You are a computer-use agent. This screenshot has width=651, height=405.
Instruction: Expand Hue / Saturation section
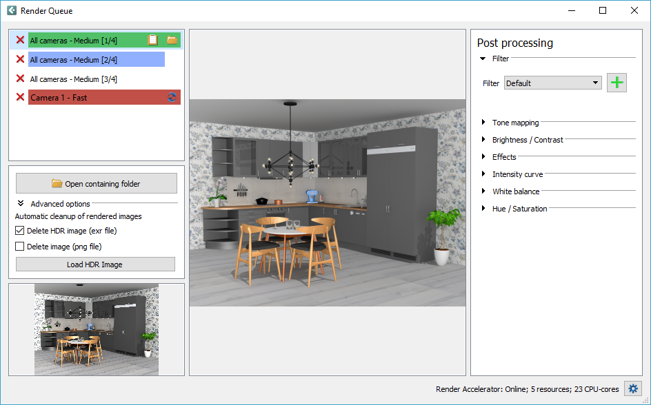click(x=483, y=209)
